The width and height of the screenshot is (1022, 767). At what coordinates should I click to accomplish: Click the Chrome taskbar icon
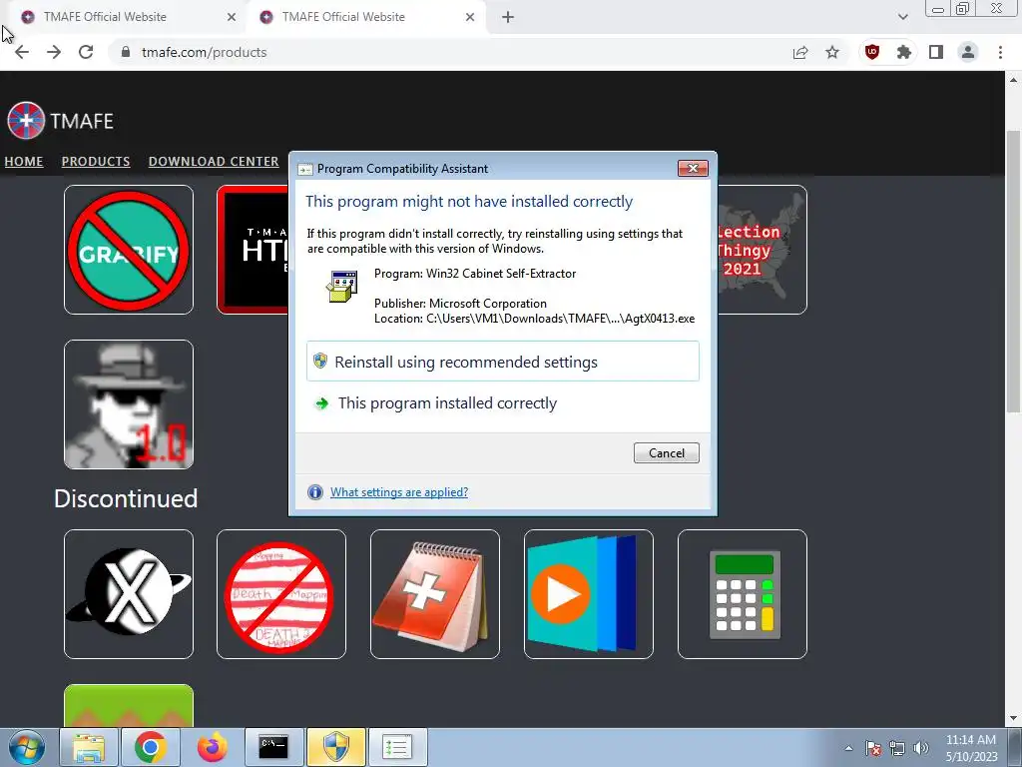pos(150,747)
